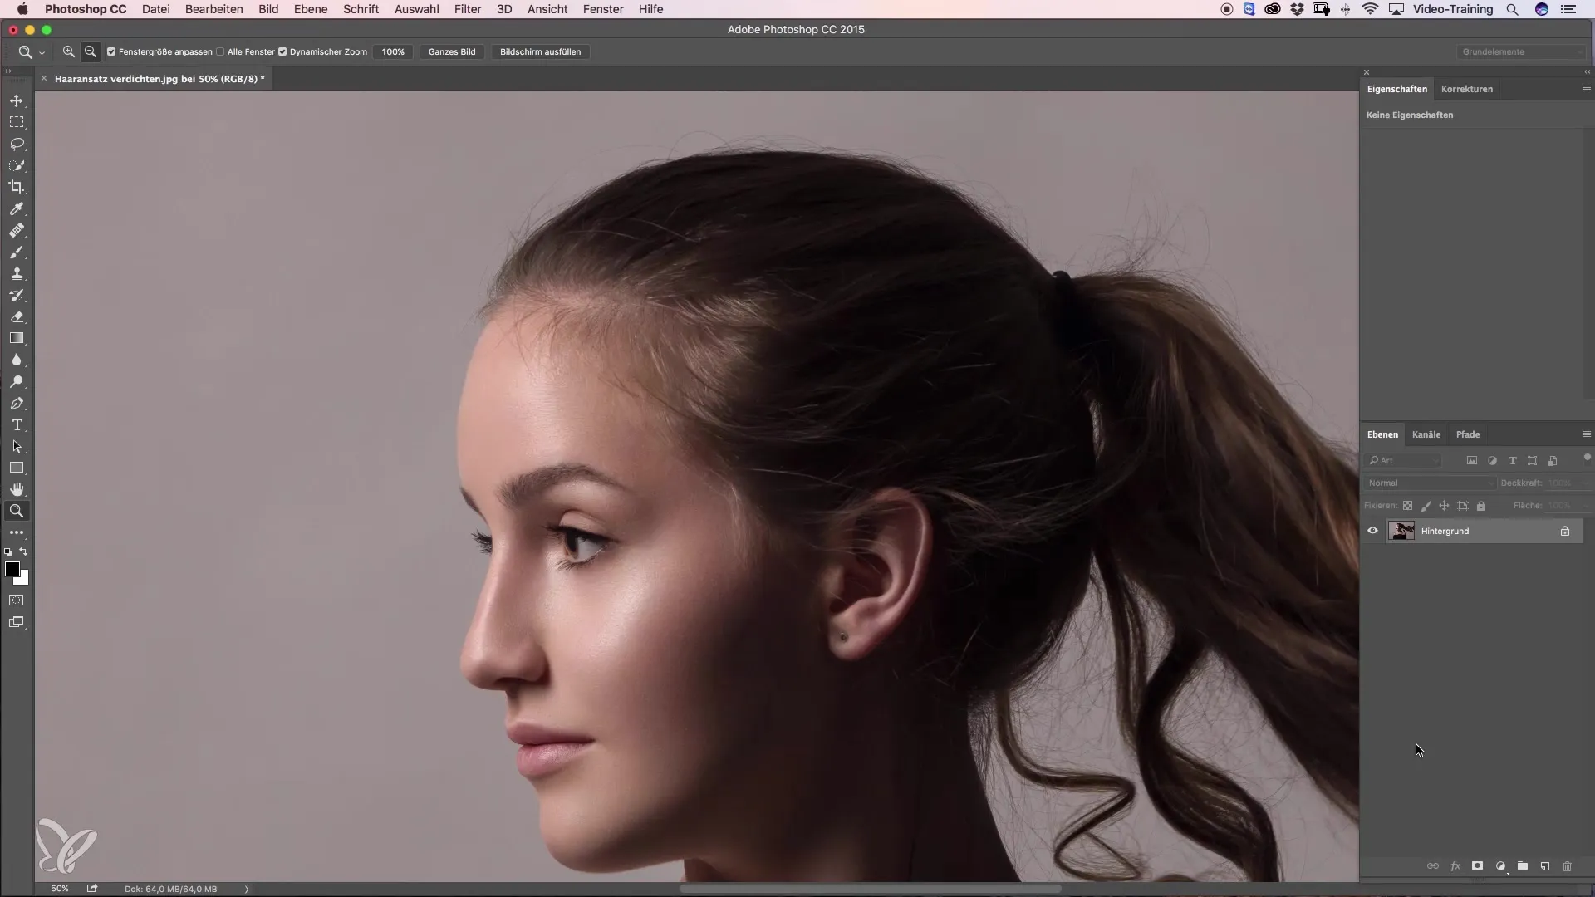Open the Eigenschaften panel menu
Viewport: 1595px width, 897px height.
[1586, 89]
